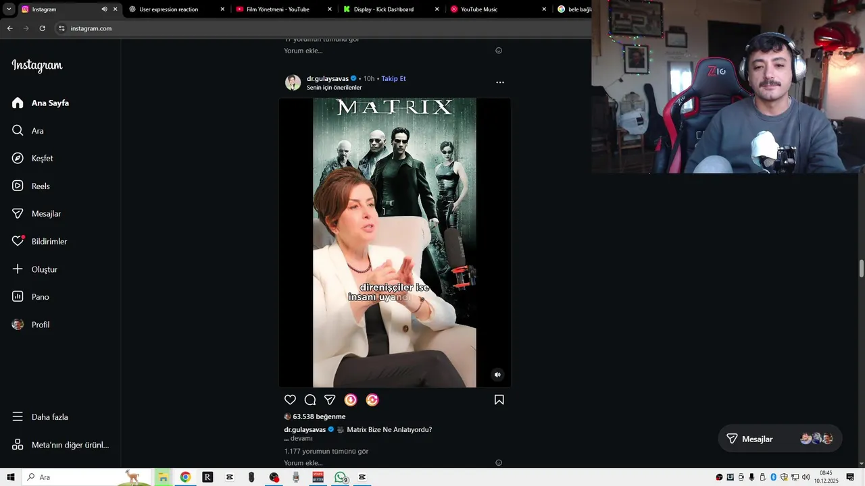
Task: Open Profil in the sidebar
Action: tap(31, 324)
